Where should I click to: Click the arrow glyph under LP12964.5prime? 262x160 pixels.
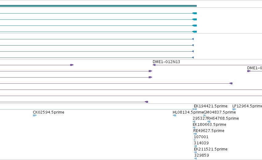click(234, 109)
